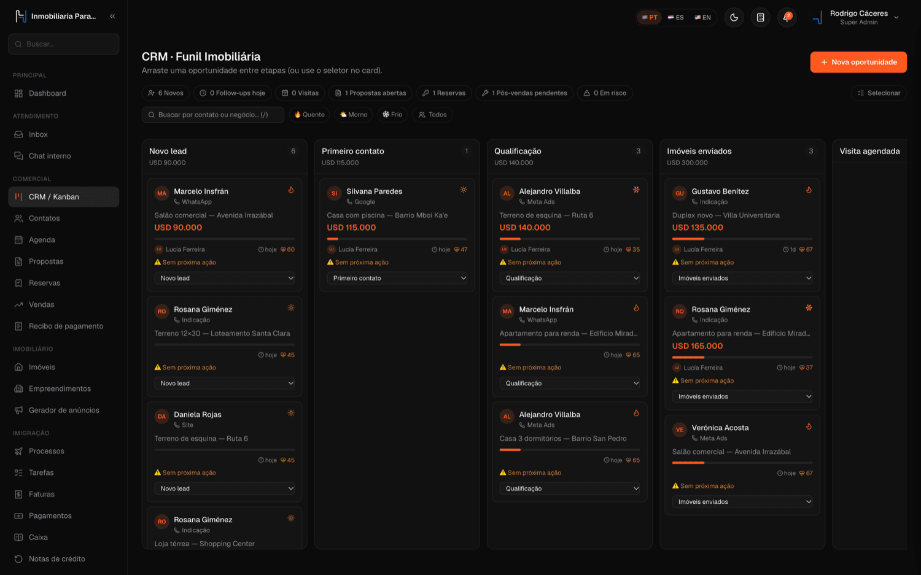This screenshot has height=575, width=921.
Task: Open stage dropdown on Verónica Acosta card
Action: [x=742, y=502]
